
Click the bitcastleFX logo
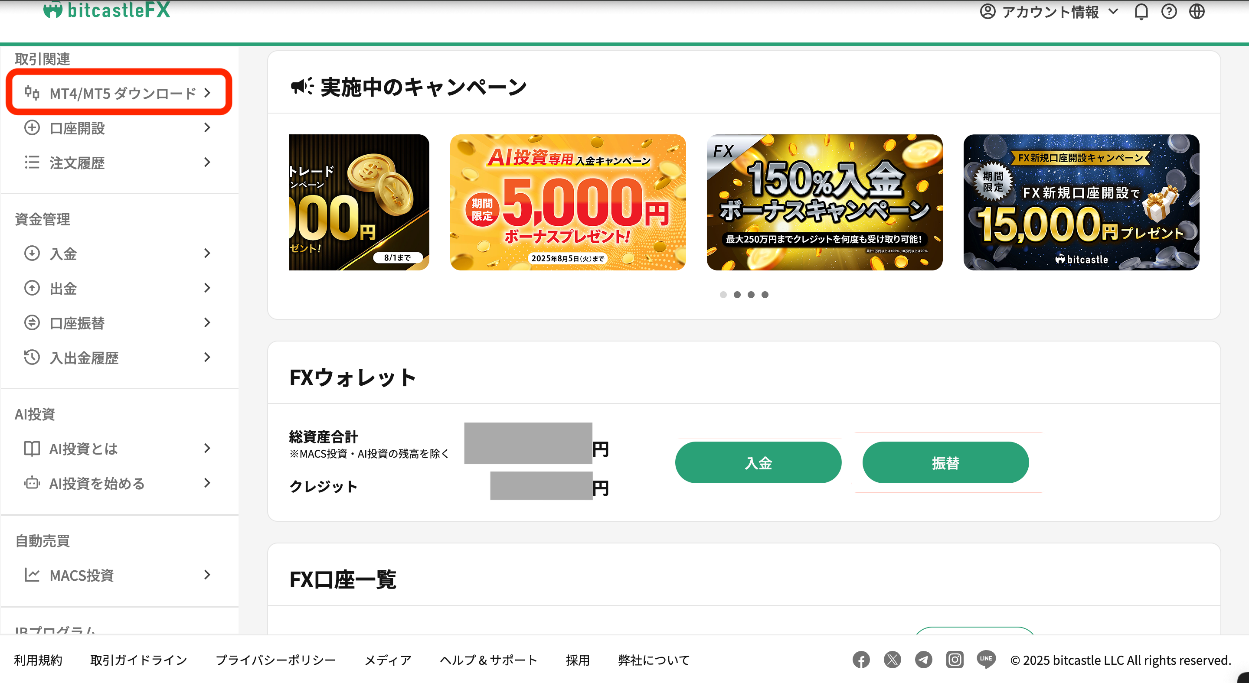click(107, 10)
